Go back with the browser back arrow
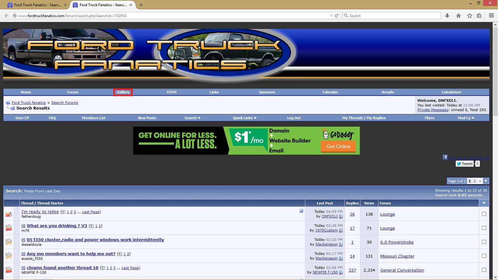This screenshot has width=498, height=280. click(6, 16)
